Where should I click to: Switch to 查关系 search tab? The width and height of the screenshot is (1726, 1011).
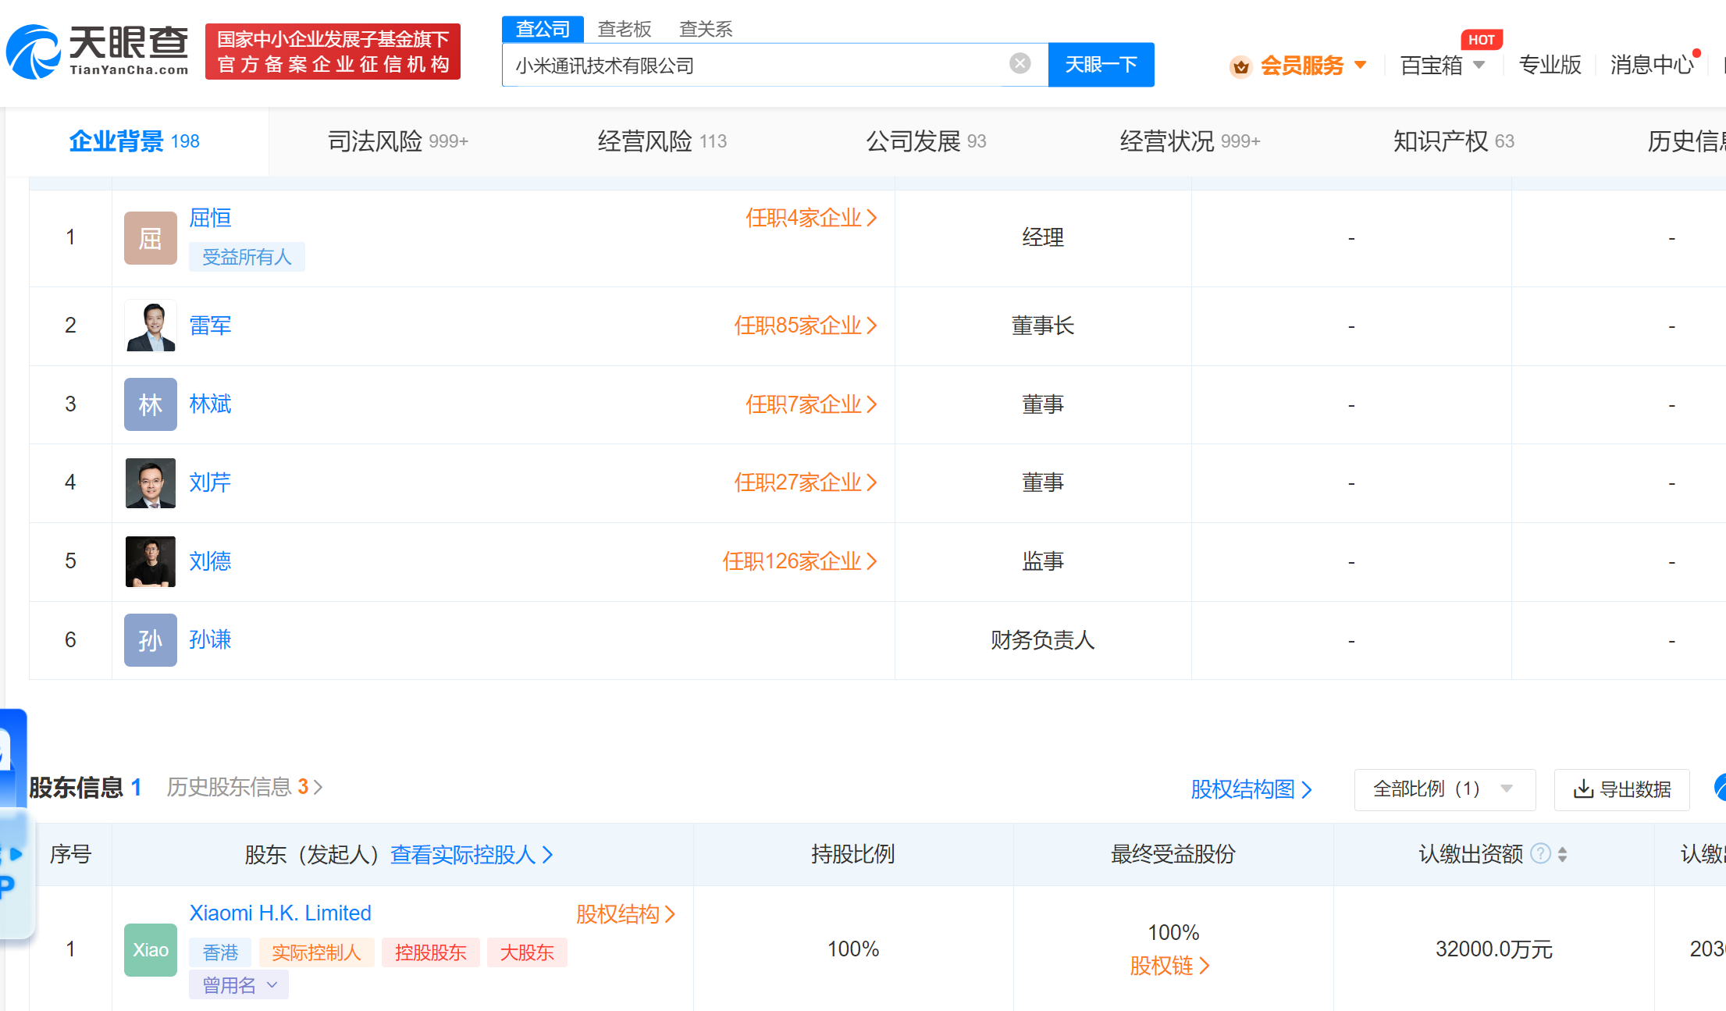click(x=706, y=29)
